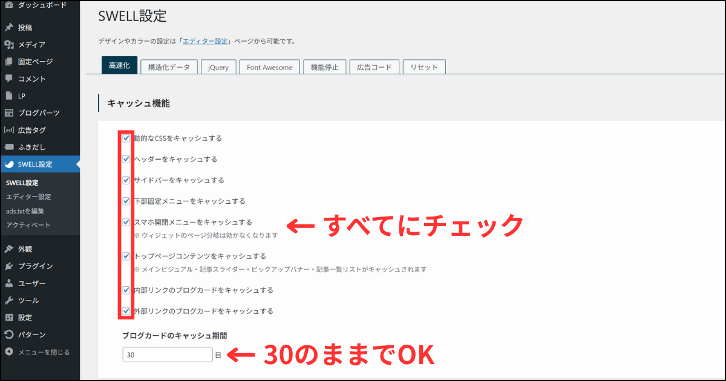Image resolution: width=726 pixels, height=381 pixels.
Task: Click the パターン menu label
Action: pyautogui.click(x=32, y=334)
